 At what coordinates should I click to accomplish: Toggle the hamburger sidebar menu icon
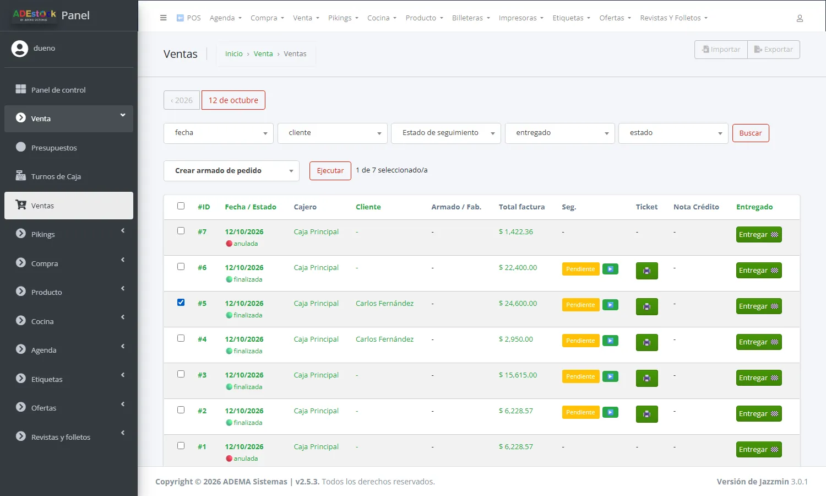tap(163, 18)
